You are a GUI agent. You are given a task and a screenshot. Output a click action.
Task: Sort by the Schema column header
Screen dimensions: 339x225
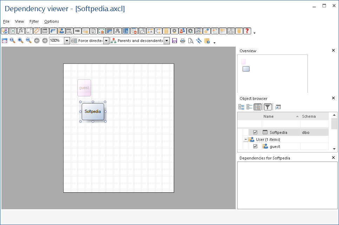[314, 116]
